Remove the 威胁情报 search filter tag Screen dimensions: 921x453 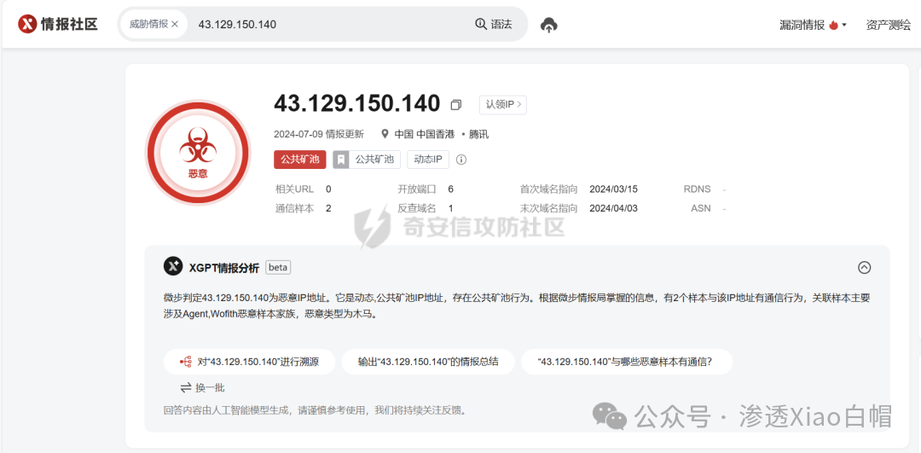[175, 24]
